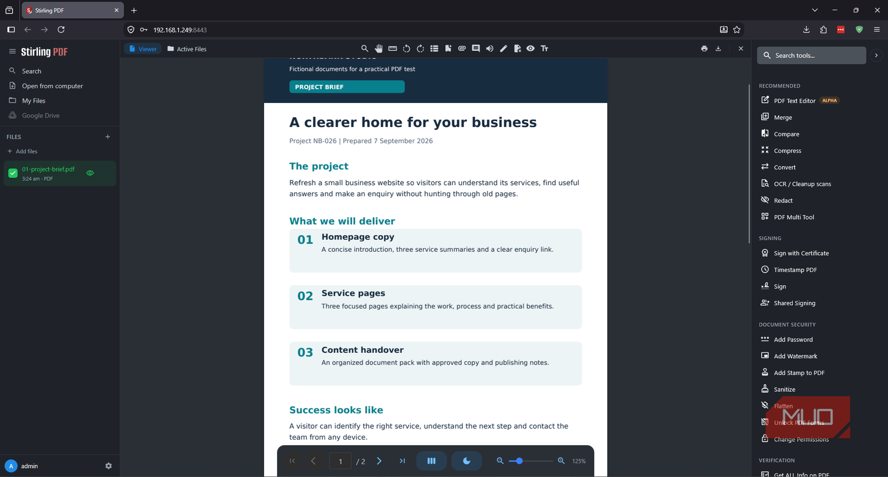Collapse the tools panel with chevron arrow
Image resolution: width=888 pixels, height=477 pixels.
coord(877,55)
